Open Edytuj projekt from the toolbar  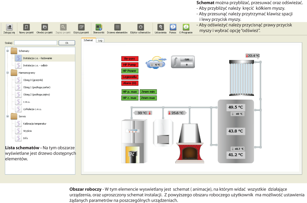click(81, 27)
